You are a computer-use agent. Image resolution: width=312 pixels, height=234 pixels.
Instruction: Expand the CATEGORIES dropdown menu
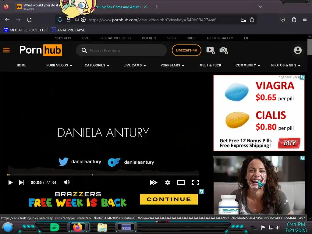[97, 65]
